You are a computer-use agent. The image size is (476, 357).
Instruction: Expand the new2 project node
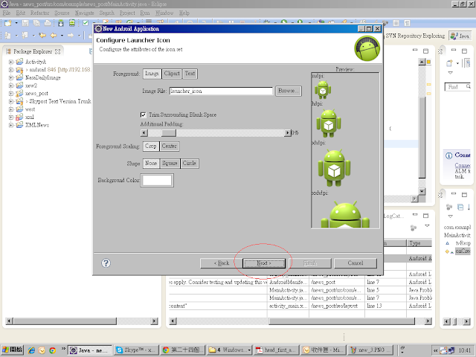(x=11, y=86)
